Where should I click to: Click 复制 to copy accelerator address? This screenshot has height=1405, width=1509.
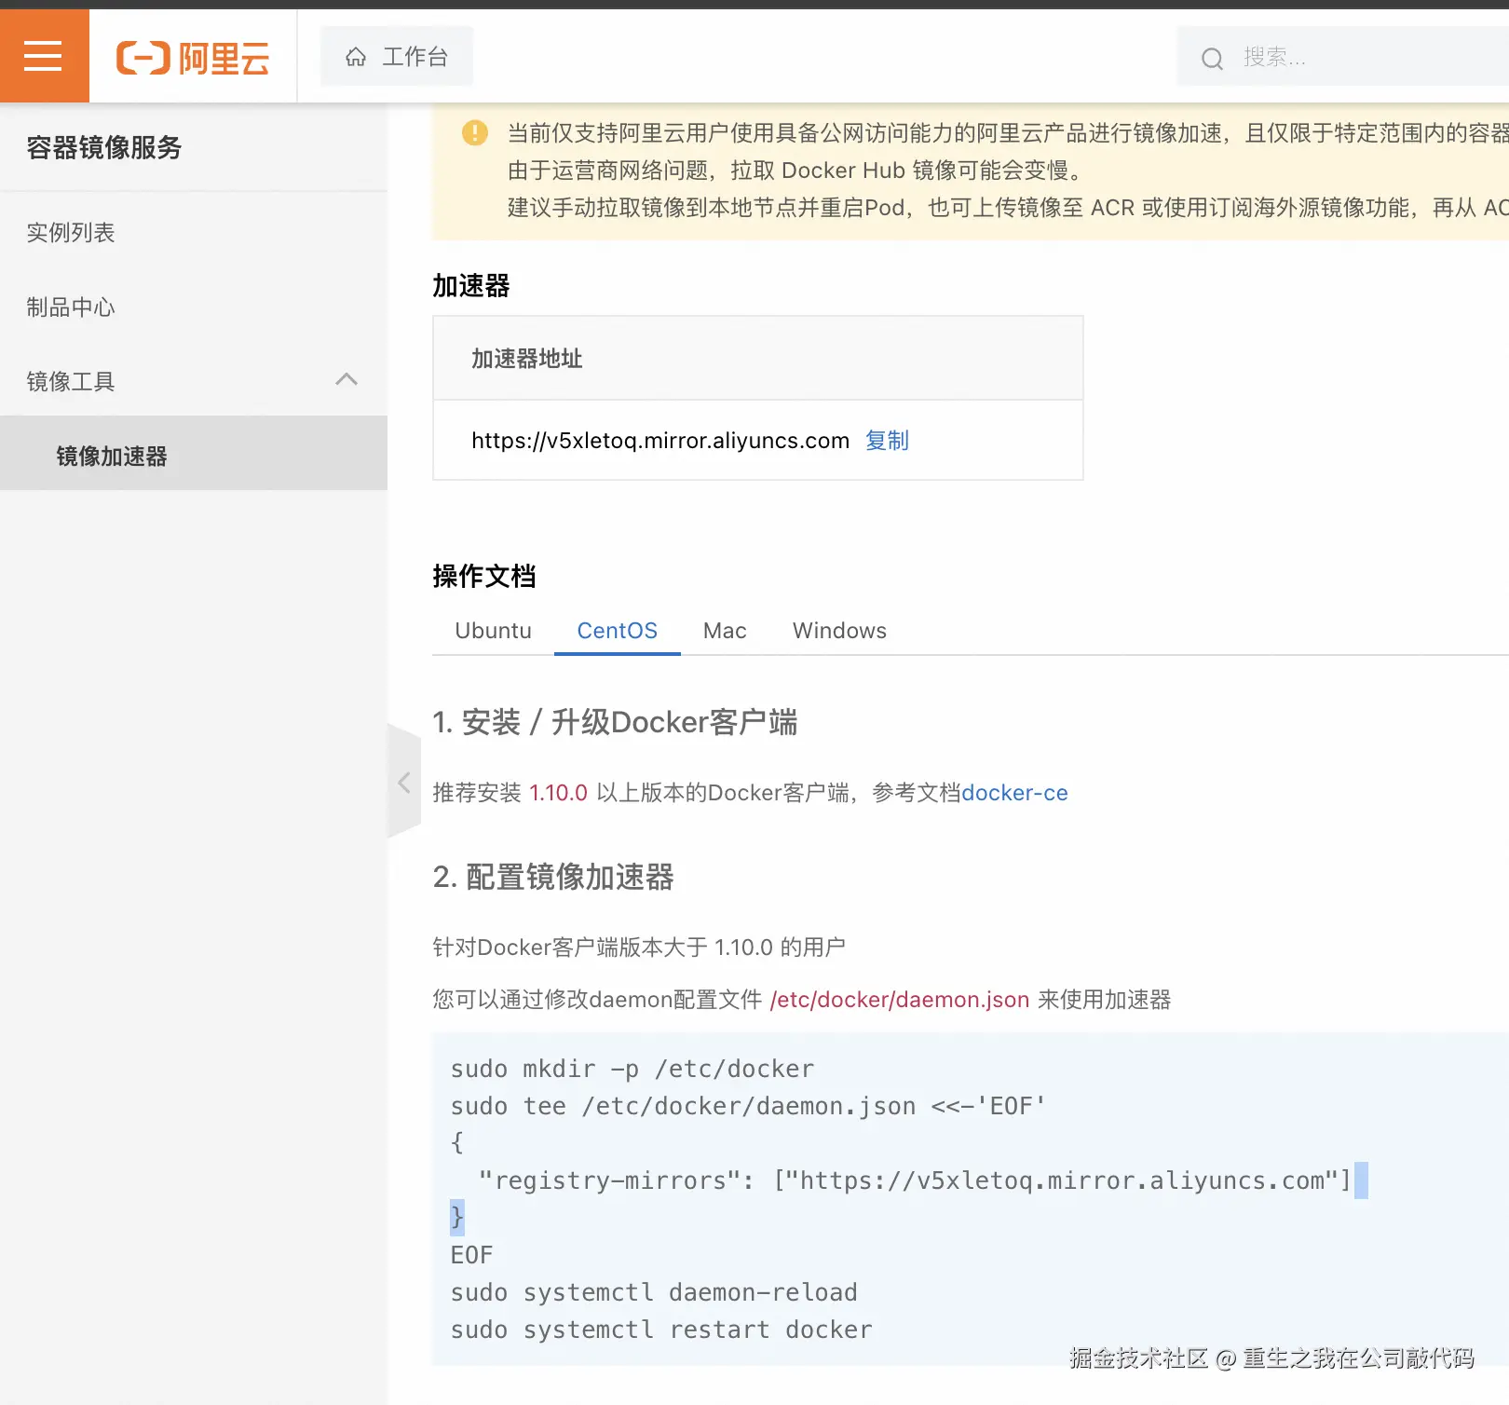click(x=887, y=440)
